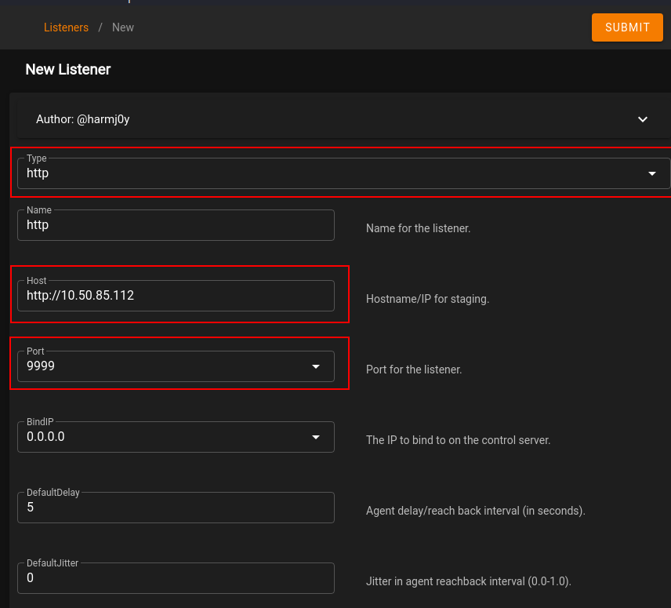The width and height of the screenshot is (671, 608).
Task: Select the DefaultDelay input field
Action: [x=176, y=508]
